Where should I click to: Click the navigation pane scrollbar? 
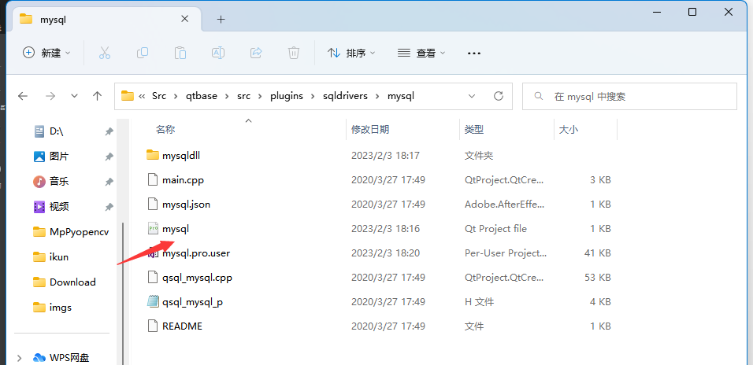pos(123,293)
